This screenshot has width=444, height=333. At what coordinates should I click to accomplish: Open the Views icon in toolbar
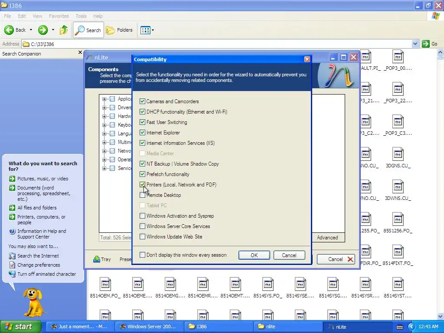click(145, 30)
